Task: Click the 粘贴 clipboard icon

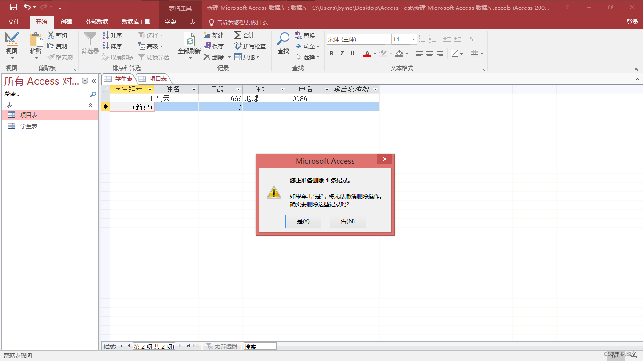Action: [x=36, y=40]
